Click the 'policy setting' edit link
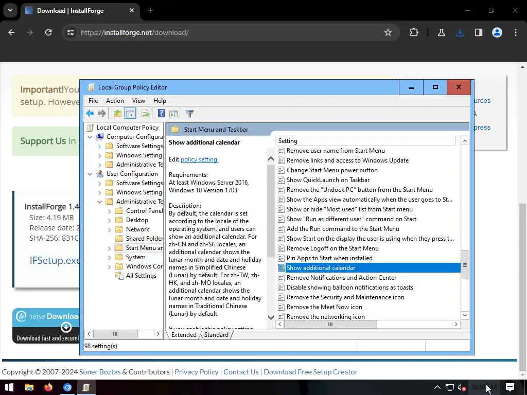Image resolution: width=527 pixels, height=395 pixels. pyautogui.click(x=199, y=159)
